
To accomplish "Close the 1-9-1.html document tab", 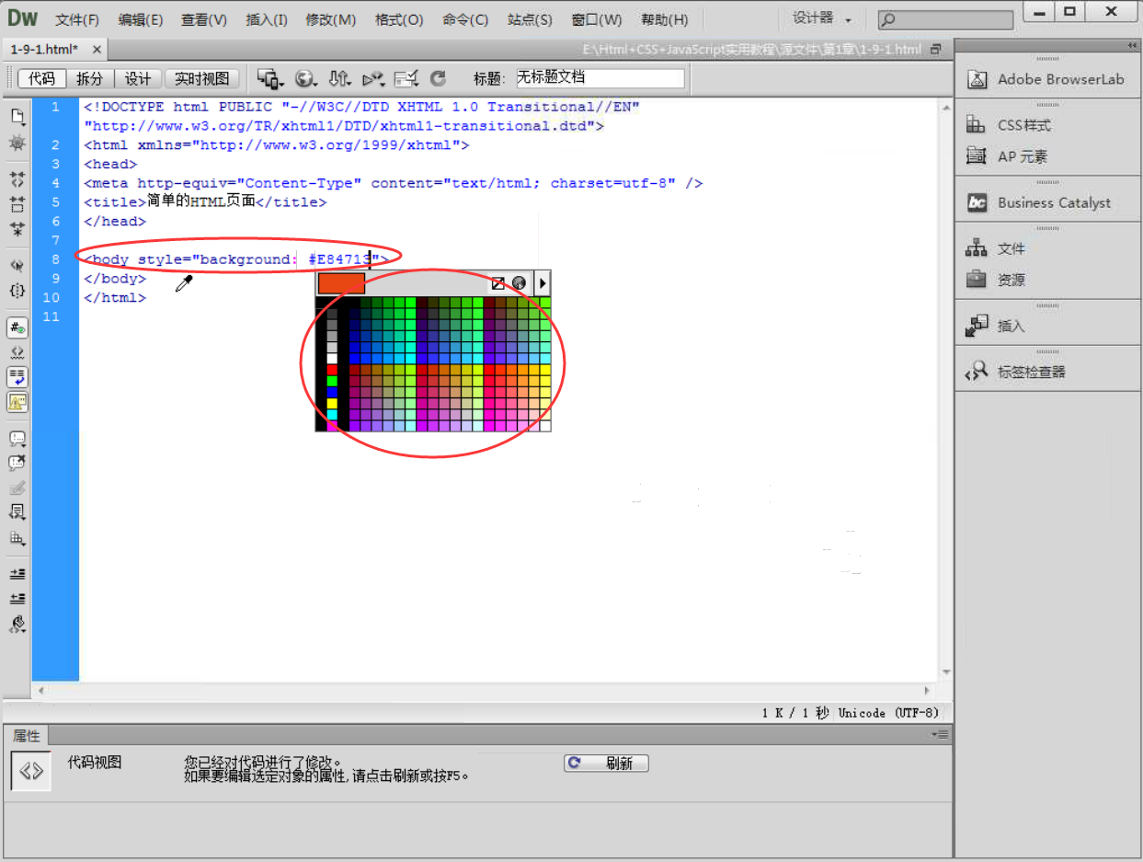I will point(97,50).
